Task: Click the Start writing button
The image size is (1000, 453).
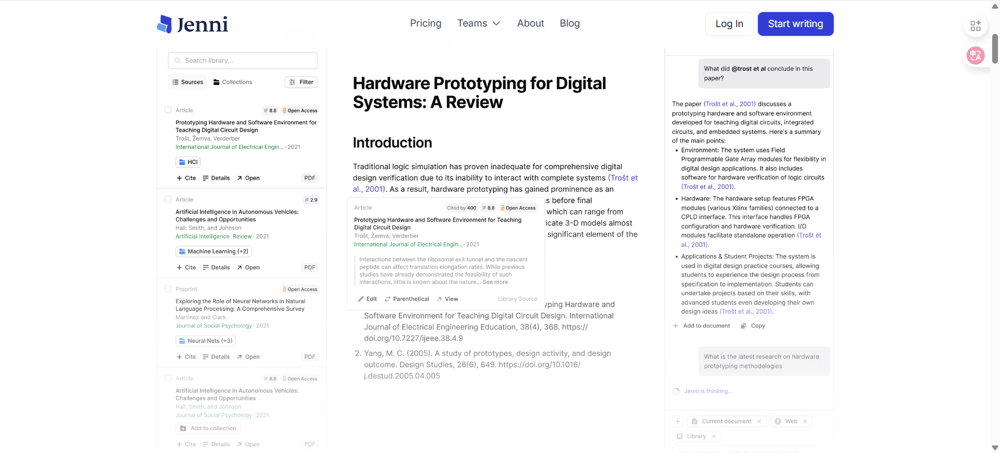Action: [795, 24]
